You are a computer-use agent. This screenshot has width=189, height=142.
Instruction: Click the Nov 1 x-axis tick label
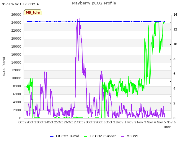tap(122, 122)
